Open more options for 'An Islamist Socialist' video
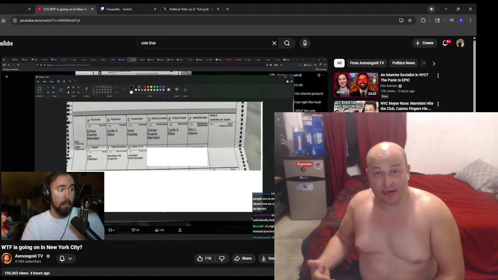This screenshot has height=280, width=498. [x=438, y=75]
